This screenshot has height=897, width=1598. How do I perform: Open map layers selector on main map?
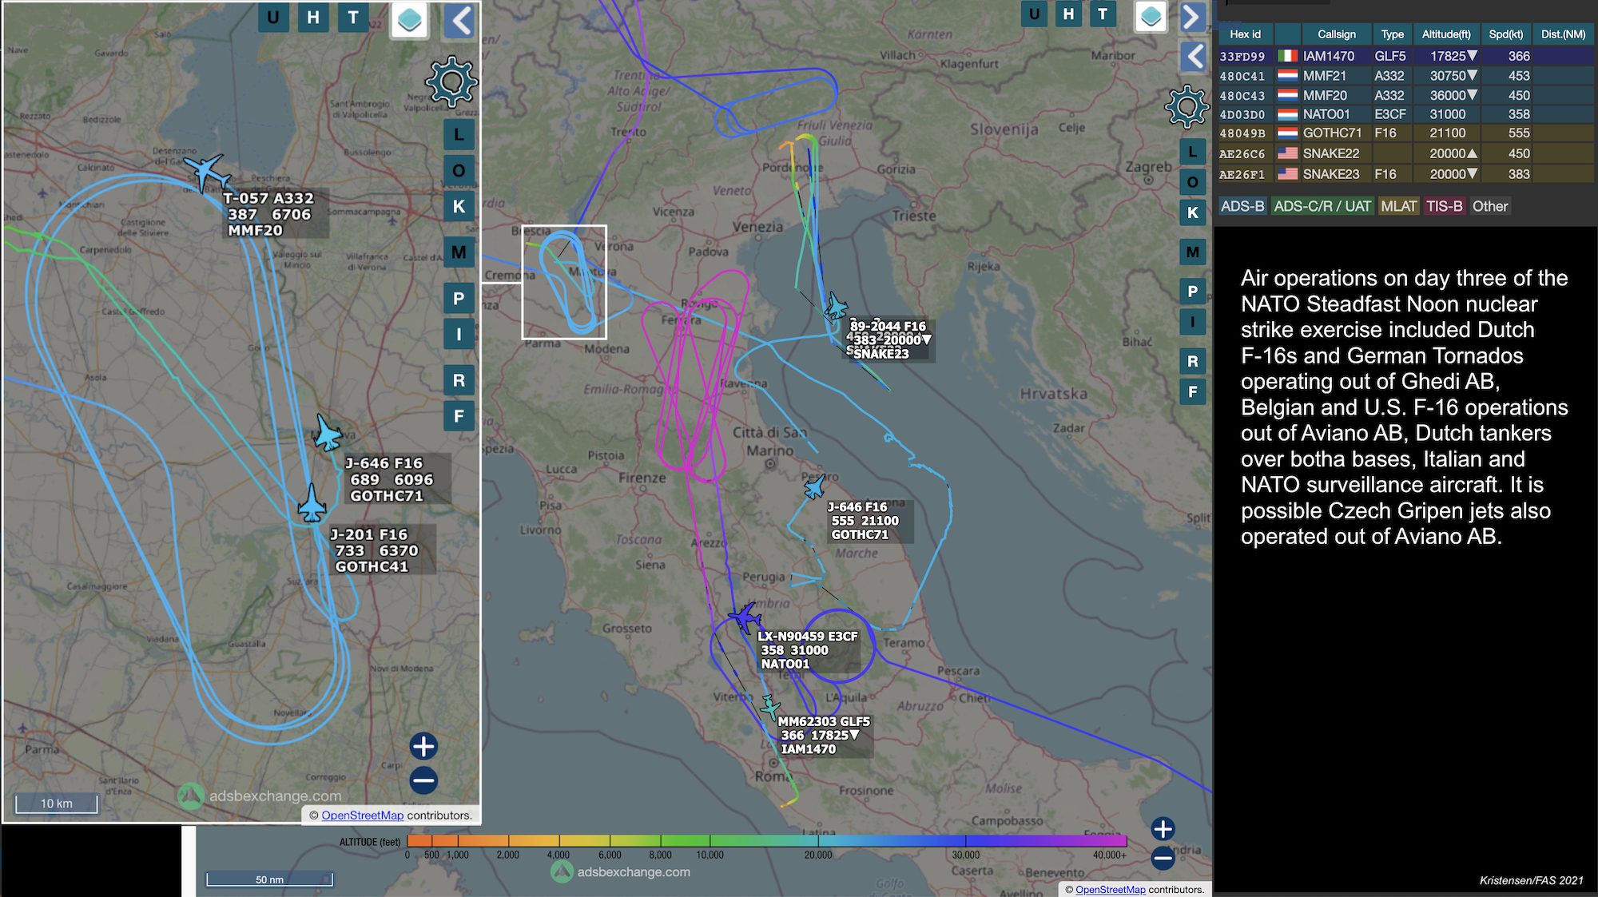[x=1151, y=17]
